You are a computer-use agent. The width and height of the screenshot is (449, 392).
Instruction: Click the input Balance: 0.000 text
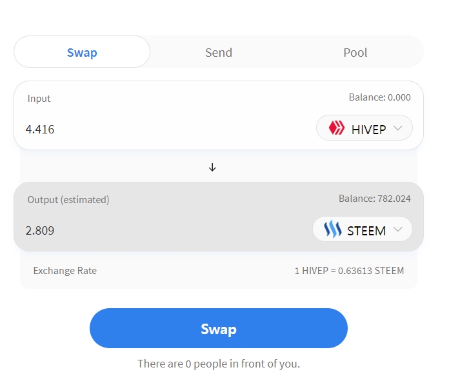pos(379,97)
